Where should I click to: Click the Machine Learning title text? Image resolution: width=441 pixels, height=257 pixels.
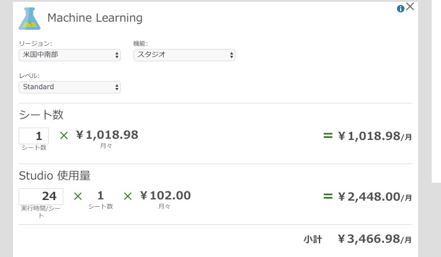coord(95,18)
